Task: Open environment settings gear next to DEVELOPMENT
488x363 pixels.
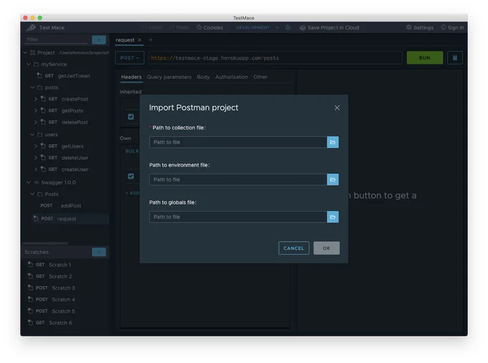Action: pyautogui.click(x=288, y=27)
